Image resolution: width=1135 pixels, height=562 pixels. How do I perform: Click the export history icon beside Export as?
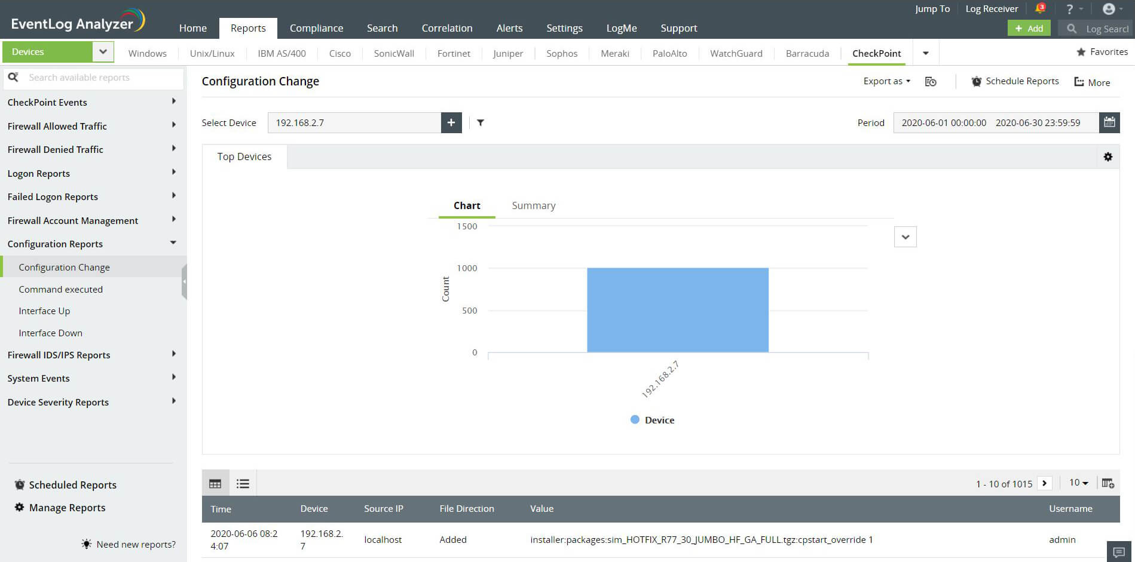point(931,82)
